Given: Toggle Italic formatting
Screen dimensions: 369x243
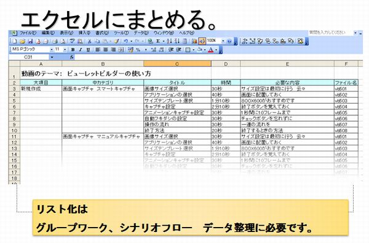Looking at the screenshot, I should point(81,50).
